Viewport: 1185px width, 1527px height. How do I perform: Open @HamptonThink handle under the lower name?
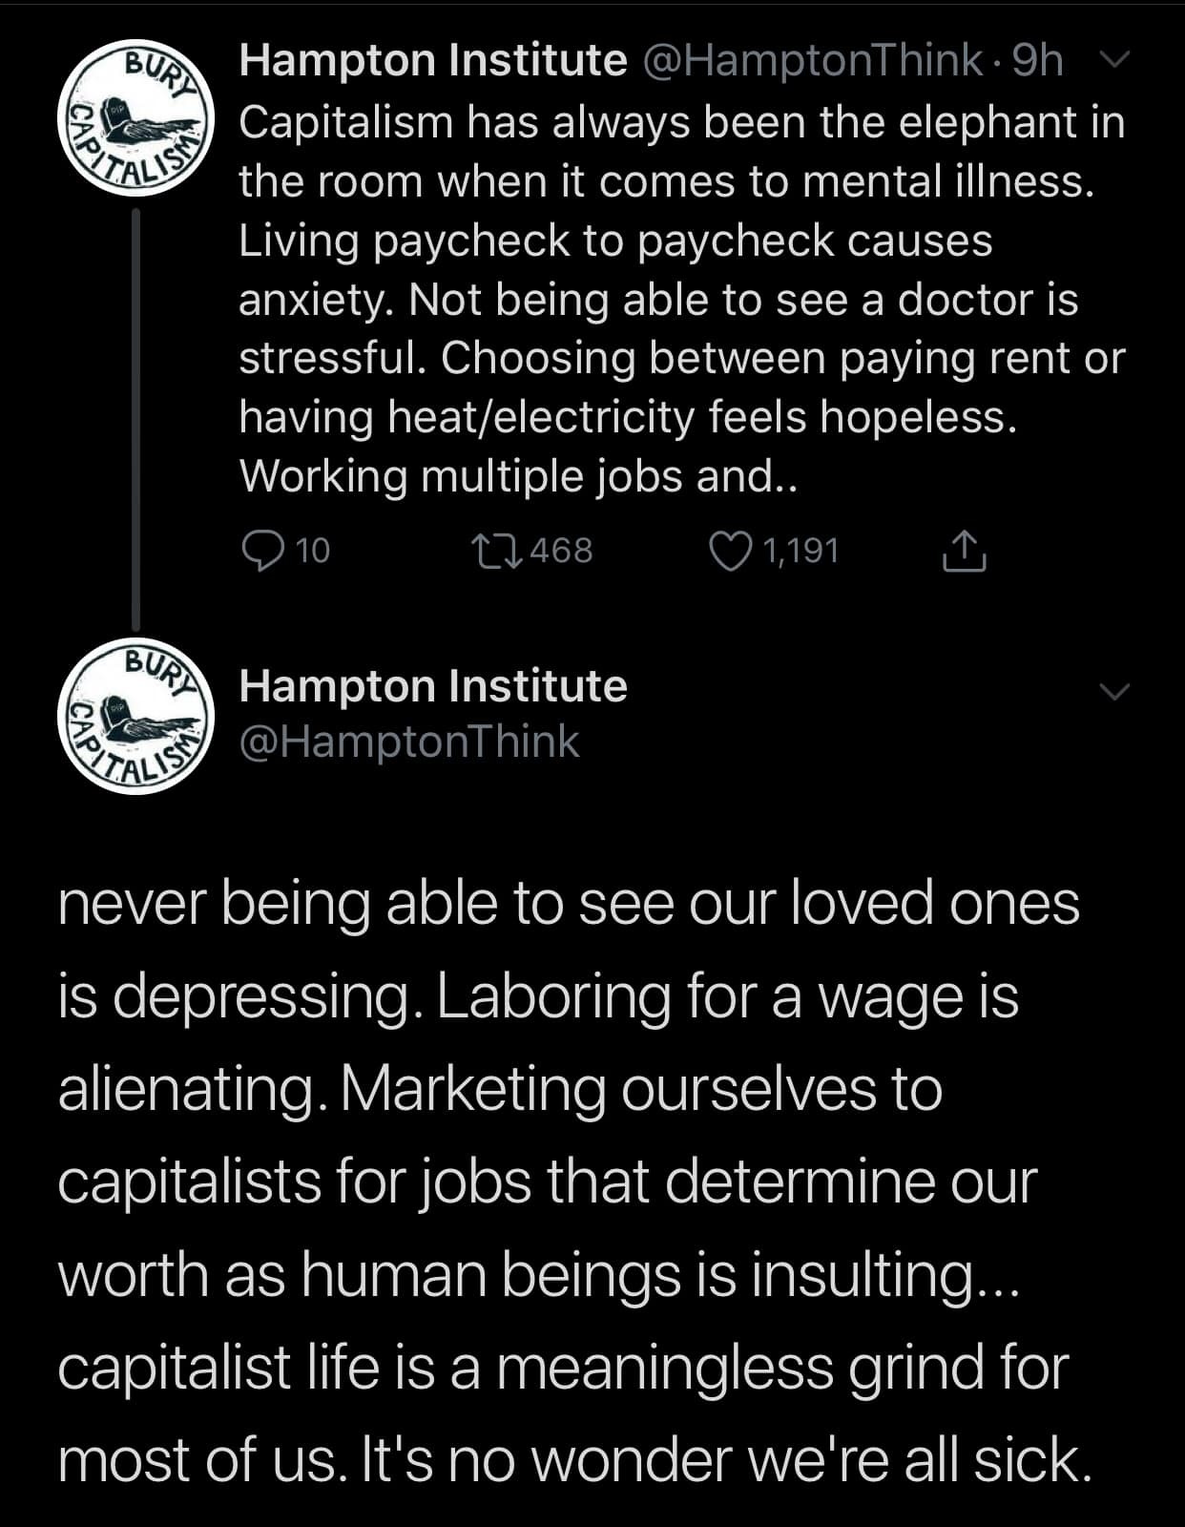(x=409, y=742)
